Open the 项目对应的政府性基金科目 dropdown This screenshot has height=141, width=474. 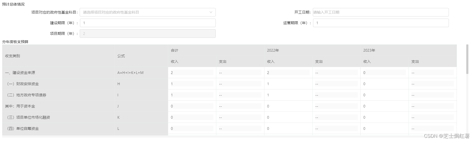(x=144, y=12)
